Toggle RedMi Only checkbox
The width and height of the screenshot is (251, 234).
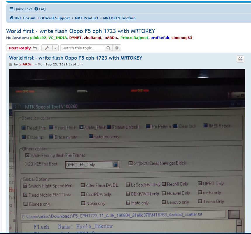pos(164,184)
